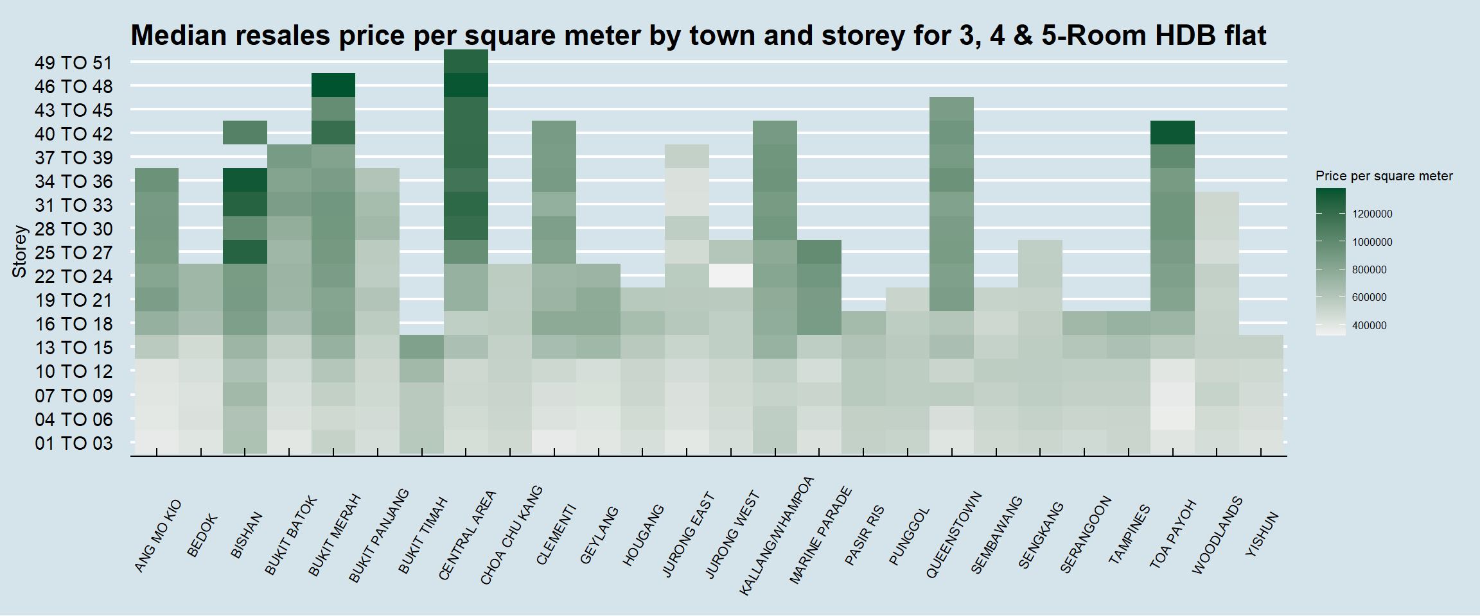The image size is (1480, 616).
Task: Click the Toa Payoh 40 TO 42 cell
Action: [x=1172, y=133]
